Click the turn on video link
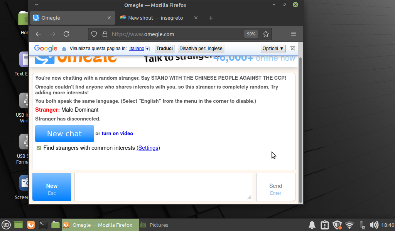This screenshot has width=395, height=231. [x=117, y=134]
